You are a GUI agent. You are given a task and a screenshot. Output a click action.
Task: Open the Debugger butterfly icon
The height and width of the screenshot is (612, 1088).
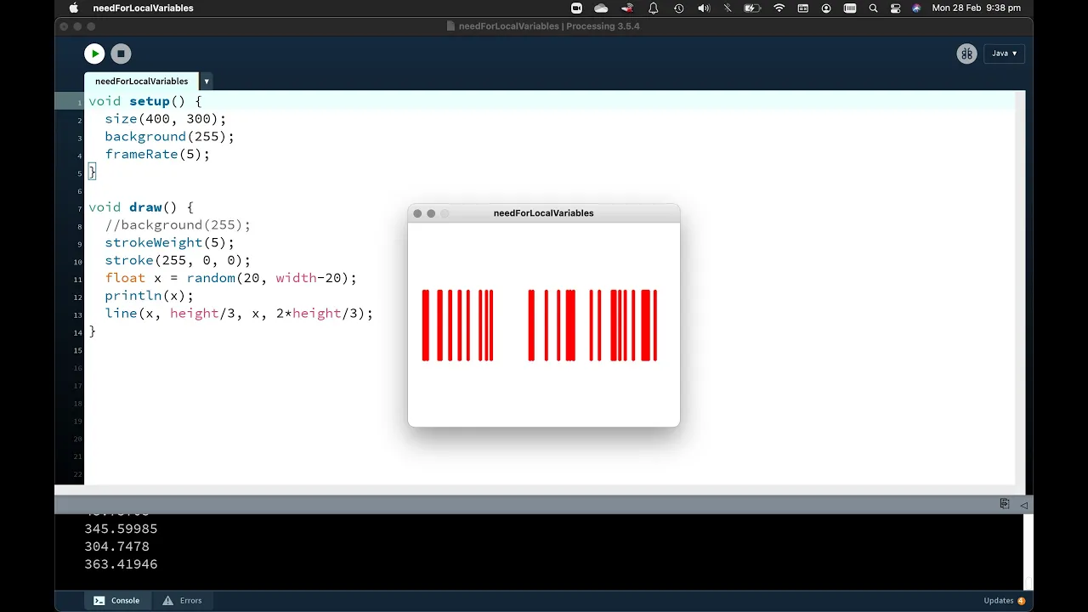click(x=966, y=54)
